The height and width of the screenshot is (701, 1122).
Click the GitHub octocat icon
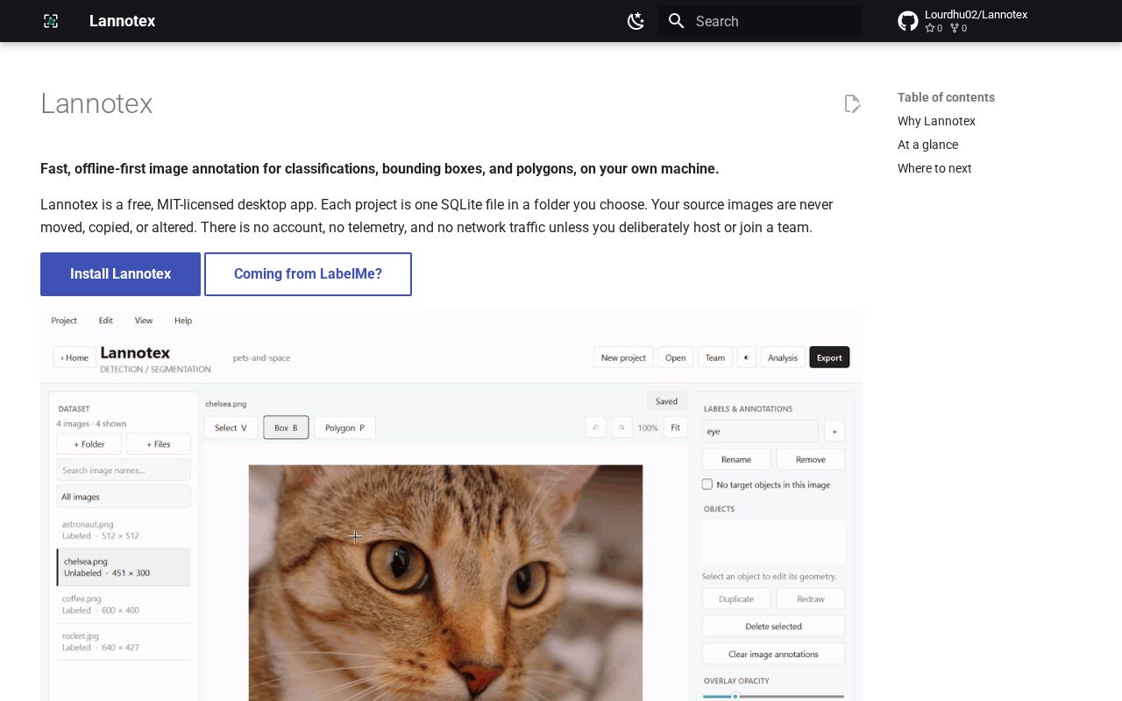(908, 21)
